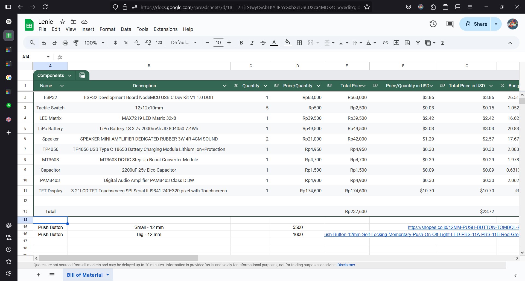Print the spreadsheet with the printer icon
The image size is (525, 281).
[x=65, y=43]
